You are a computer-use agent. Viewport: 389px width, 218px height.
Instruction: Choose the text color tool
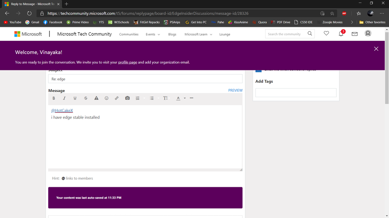click(x=178, y=98)
